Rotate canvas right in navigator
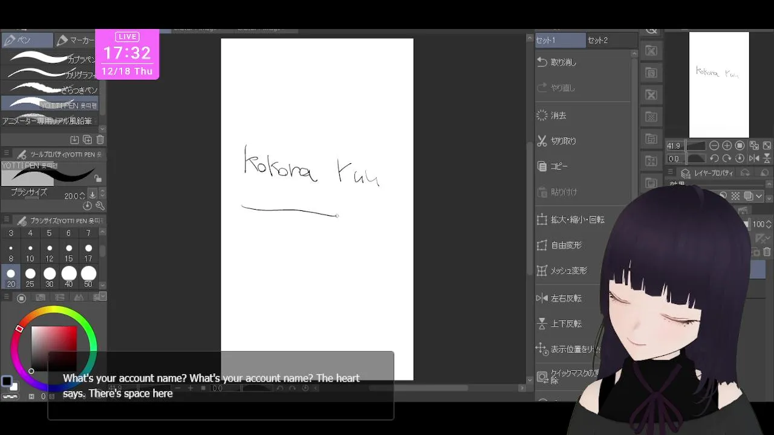Screen dimensions: 774x435 [x=727, y=158]
